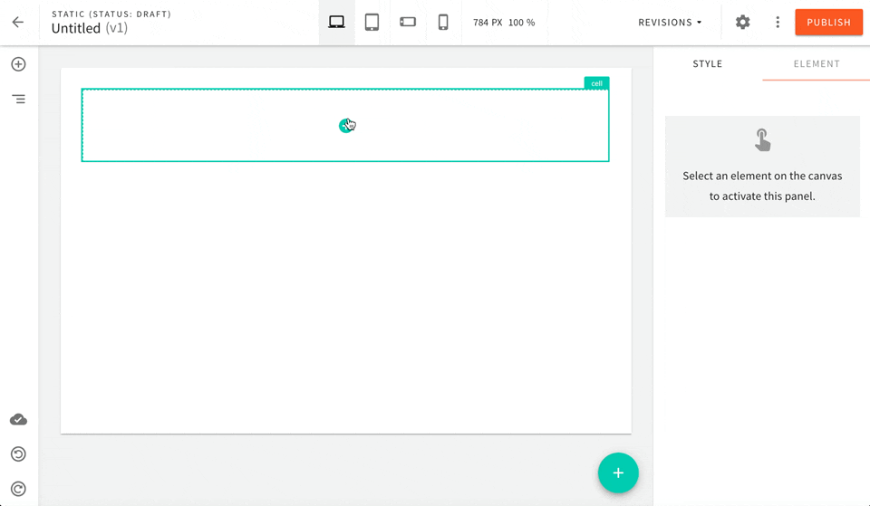Screen dimensions: 870x506
Task: Click the Publish button
Action: [x=828, y=23]
